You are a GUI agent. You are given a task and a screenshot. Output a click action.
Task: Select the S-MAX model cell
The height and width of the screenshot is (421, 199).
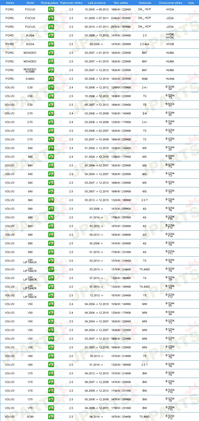click(30, 79)
